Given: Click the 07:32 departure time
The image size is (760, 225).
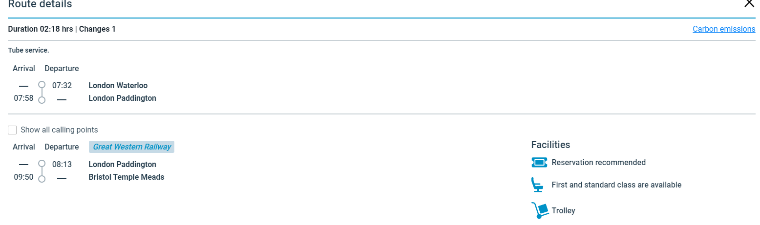Looking at the screenshot, I should point(62,86).
